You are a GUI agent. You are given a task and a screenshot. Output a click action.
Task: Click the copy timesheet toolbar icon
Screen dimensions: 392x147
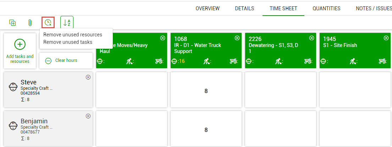click(12, 23)
